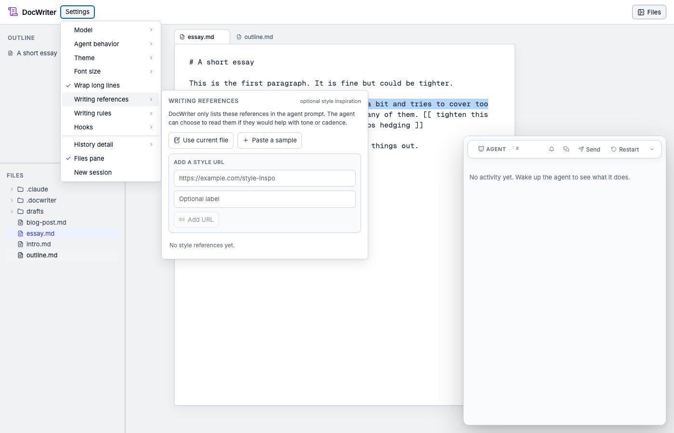Click the Settings menu button
Viewport: 674px width, 433px height.
78,12
